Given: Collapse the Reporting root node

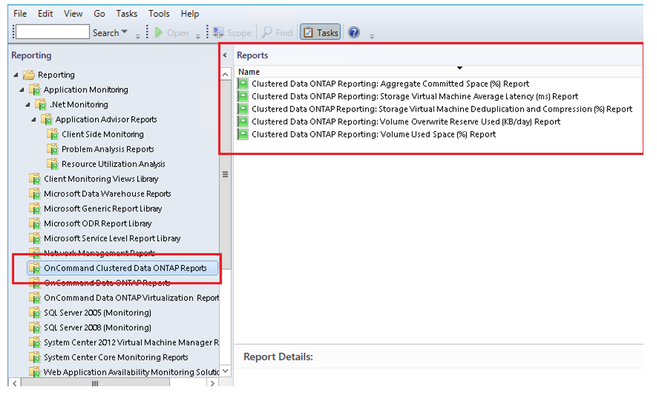Looking at the screenshot, I should click(16, 75).
